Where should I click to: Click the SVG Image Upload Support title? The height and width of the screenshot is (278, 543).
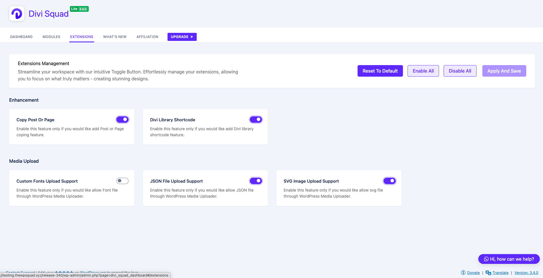[311, 181]
